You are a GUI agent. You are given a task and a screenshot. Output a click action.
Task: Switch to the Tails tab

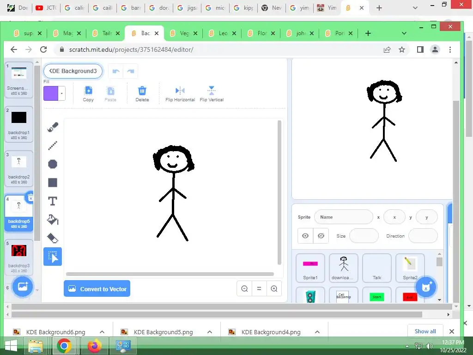pyautogui.click(x=106, y=33)
